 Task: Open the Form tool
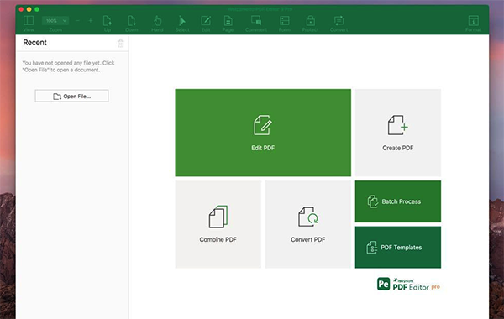click(285, 24)
